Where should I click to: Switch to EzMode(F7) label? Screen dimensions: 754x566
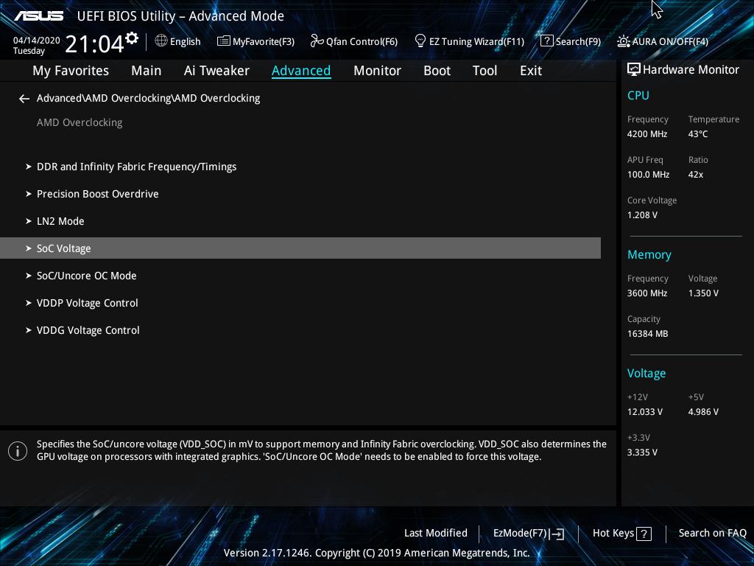tap(520, 534)
